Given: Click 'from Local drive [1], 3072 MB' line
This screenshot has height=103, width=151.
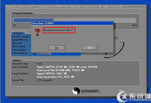Looking at the screenshot, I should click(55, 77).
